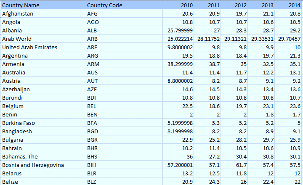
Task: Click the 2010 column header cell
Action: 179,5
